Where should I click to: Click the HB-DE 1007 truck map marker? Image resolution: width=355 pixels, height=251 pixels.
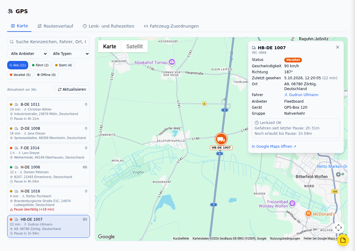click(x=221, y=139)
